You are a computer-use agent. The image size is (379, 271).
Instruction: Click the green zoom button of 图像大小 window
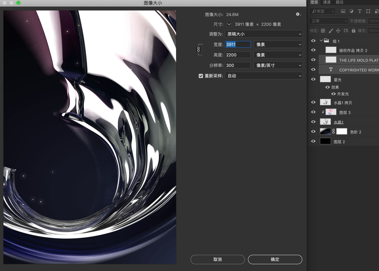point(19,3)
